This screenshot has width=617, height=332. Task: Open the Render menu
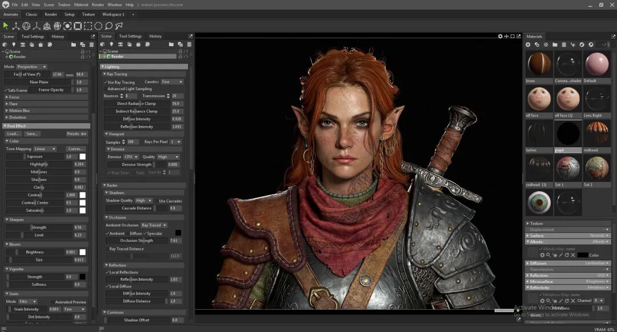coord(98,5)
